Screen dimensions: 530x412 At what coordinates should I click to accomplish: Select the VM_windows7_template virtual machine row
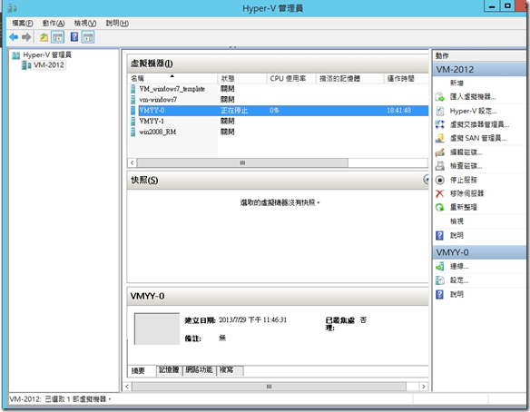(278, 89)
